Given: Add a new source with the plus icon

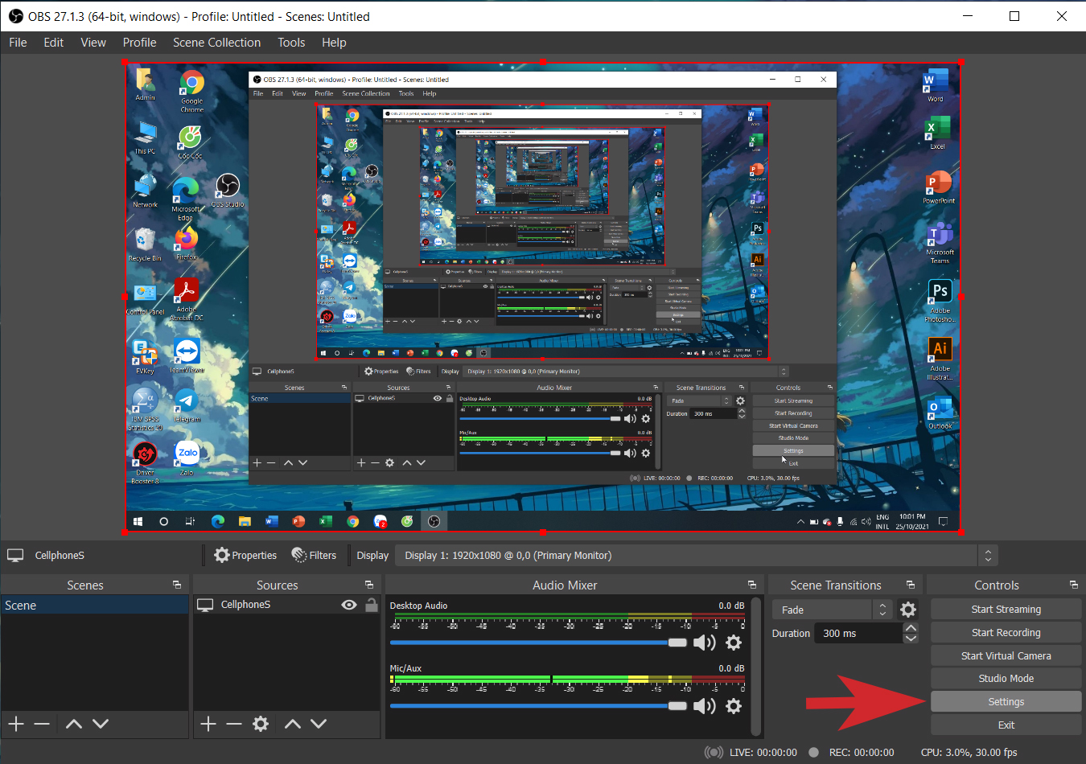Looking at the screenshot, I should [207, 724].
